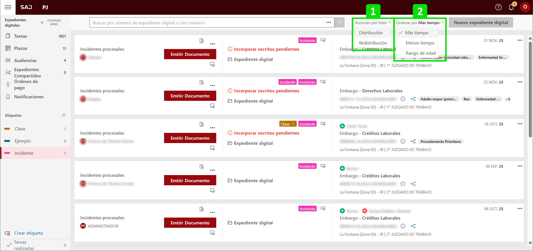Click the help question mark icon

point(498,7)
